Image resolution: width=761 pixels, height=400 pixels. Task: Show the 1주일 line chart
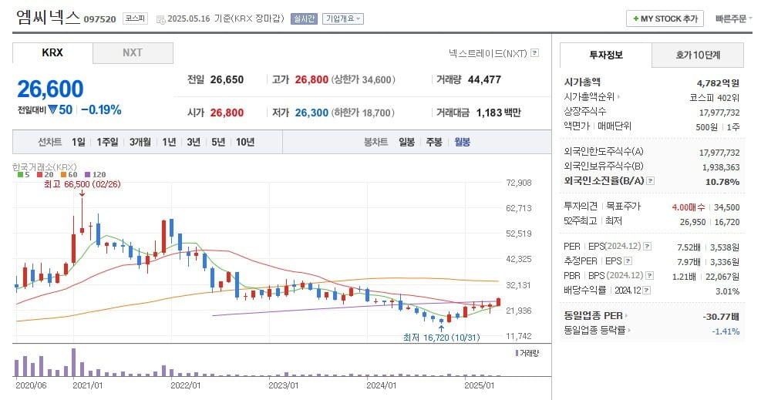[107, 142]
